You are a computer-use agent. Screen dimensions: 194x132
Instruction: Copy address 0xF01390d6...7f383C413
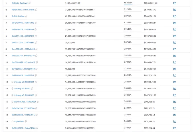pyautogui.click(x=36, y=23)
